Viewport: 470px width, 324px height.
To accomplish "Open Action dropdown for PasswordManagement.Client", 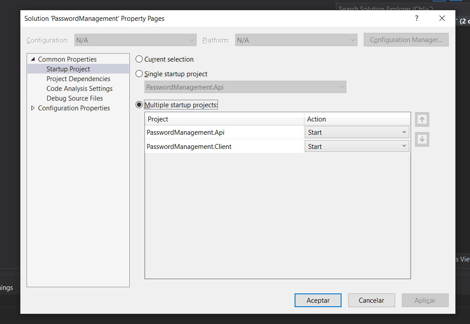I will click(x=357, y=146).
